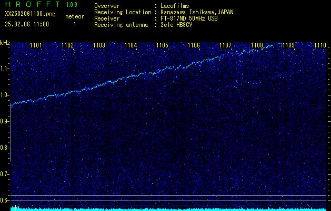Click the kHz axis unit label
Screen dimensions: 331x211
5,43
